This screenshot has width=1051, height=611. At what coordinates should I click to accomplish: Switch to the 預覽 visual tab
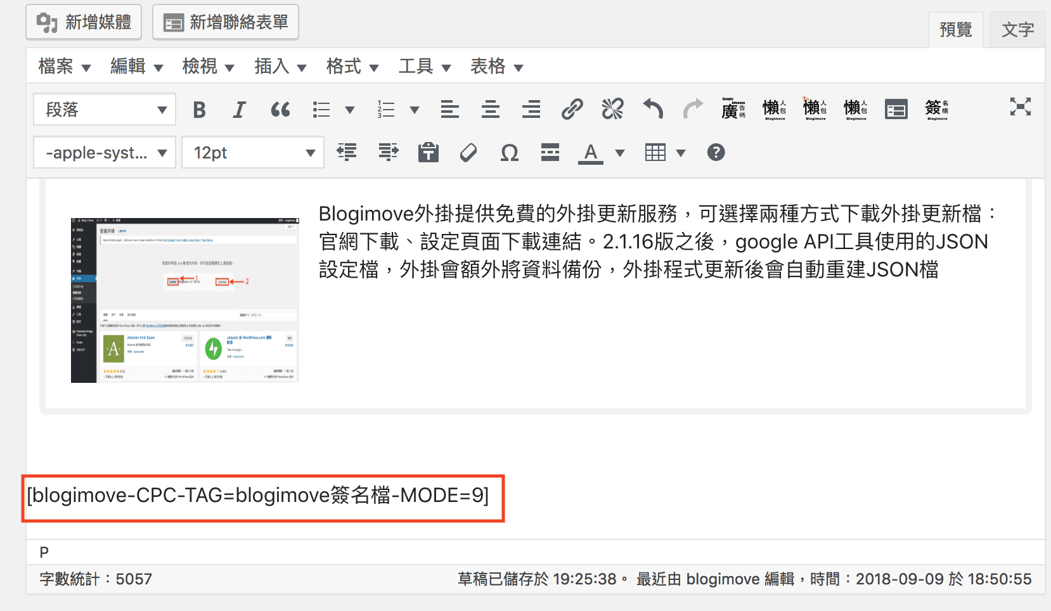[956, 30]
